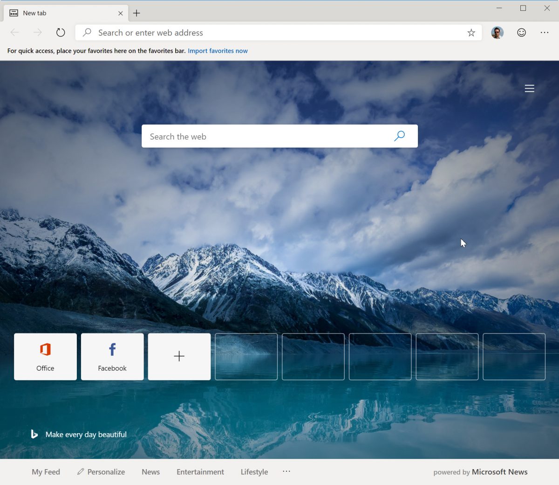Add page to favorites via star icon
The height and width of the screenshot is (485, 559).
point(471,33)
